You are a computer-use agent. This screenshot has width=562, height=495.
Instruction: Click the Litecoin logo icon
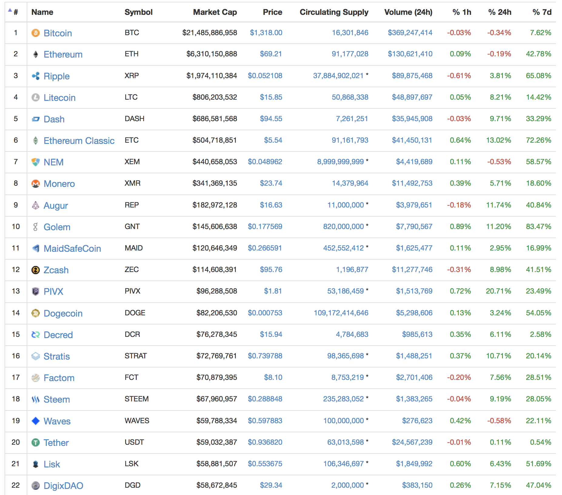pyautogui.click(x=35, y=98)
